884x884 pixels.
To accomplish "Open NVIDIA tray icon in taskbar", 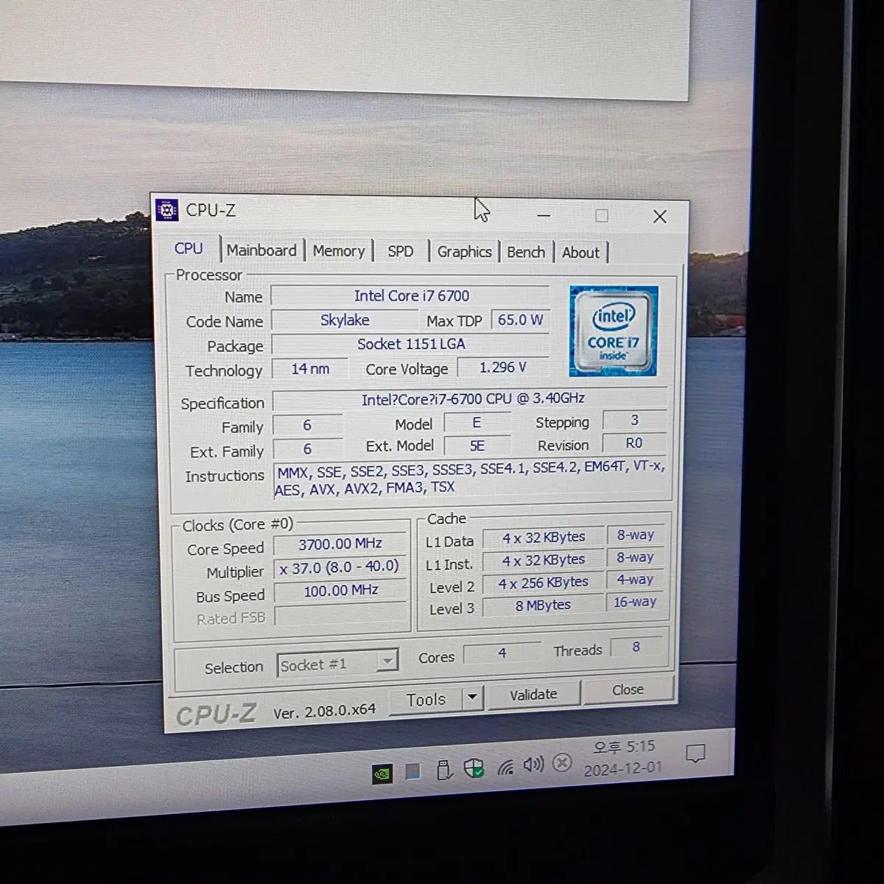I will pyautogui.click(x=382, y=773).
